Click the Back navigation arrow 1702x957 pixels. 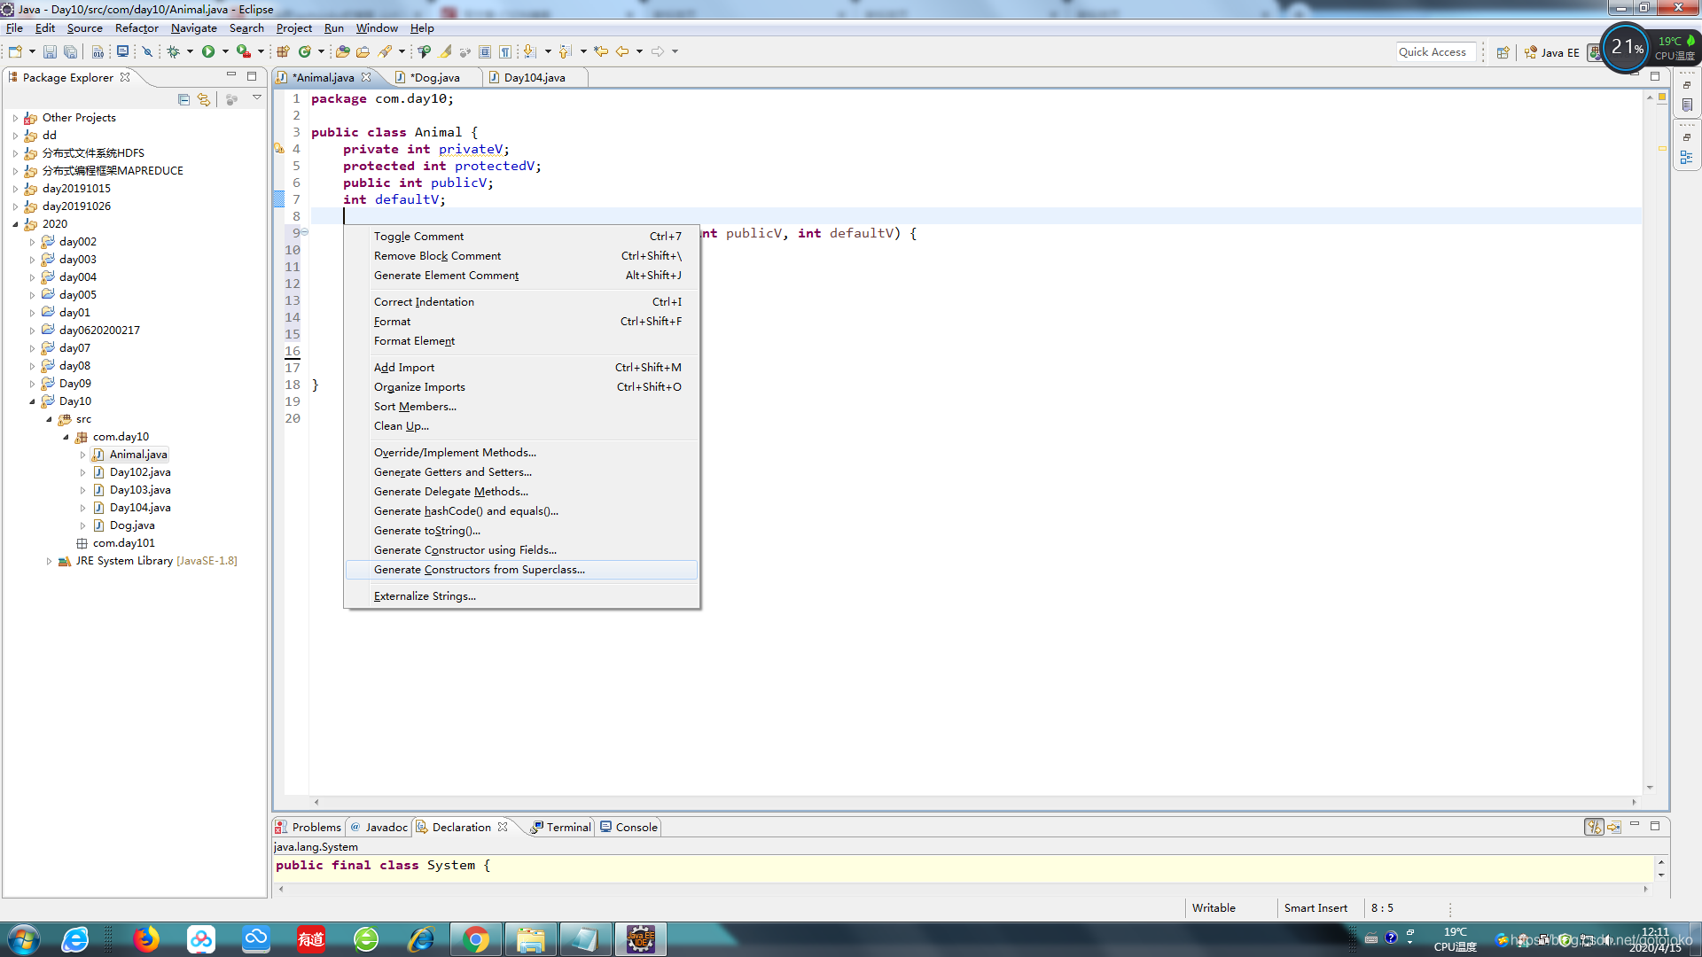tap(622, 51)
